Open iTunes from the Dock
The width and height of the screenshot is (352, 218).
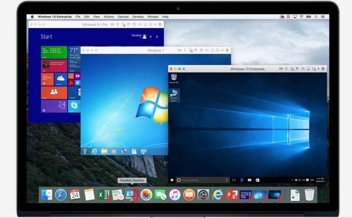point(175,195)
